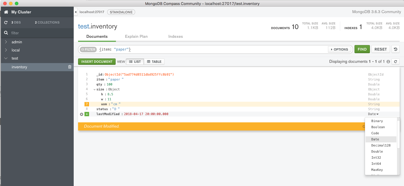The image size is (404, 186).
Task: Remove the lastModified field with the x icon
Action: click(82, 114)
